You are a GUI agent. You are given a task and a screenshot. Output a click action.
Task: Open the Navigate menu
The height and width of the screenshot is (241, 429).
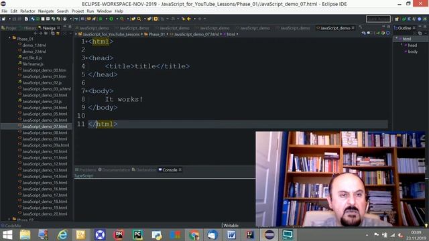tap(46, 11)
